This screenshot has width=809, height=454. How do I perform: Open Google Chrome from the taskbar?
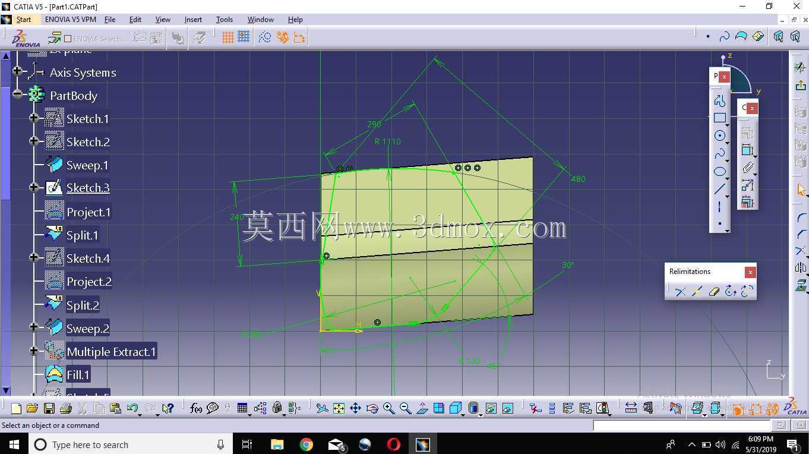point(306,444)
